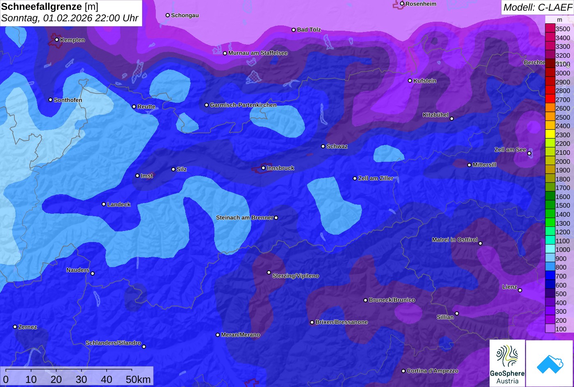Click the Sillian location dot
574x387 pixels.
(x=457, y=314)
